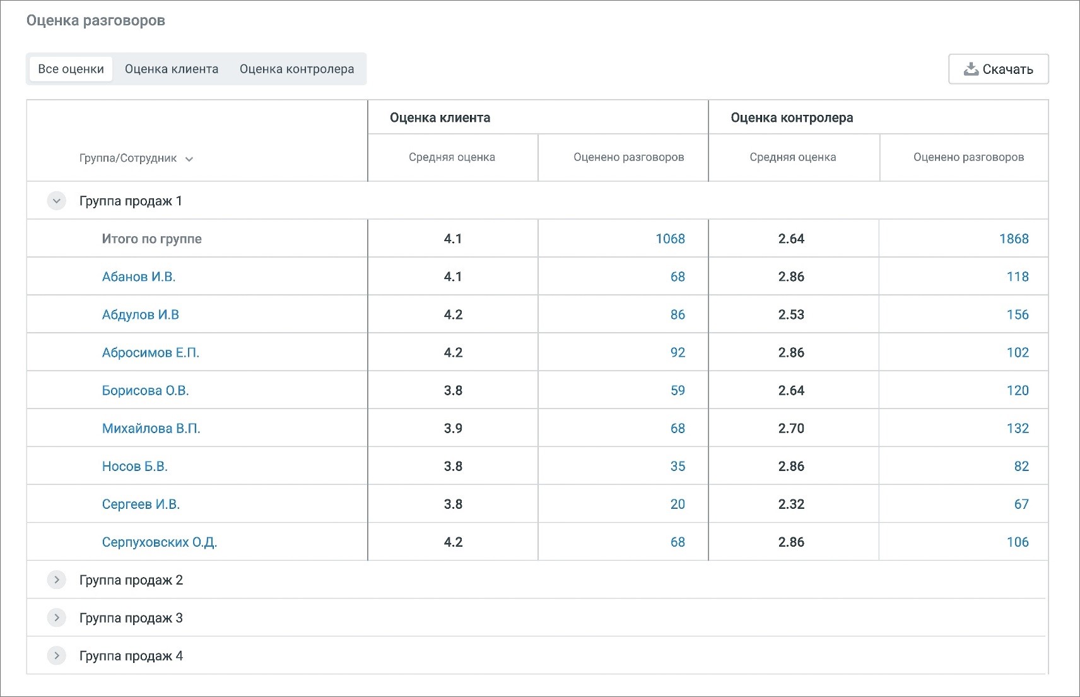Select Михайлова В.П. employee link
This screenshot has height=697, width=1080.
(151, 428)
